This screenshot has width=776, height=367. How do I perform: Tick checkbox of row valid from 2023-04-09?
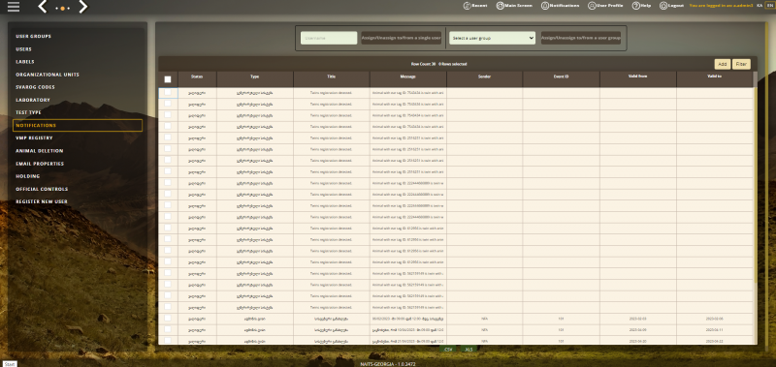[168, 329]
